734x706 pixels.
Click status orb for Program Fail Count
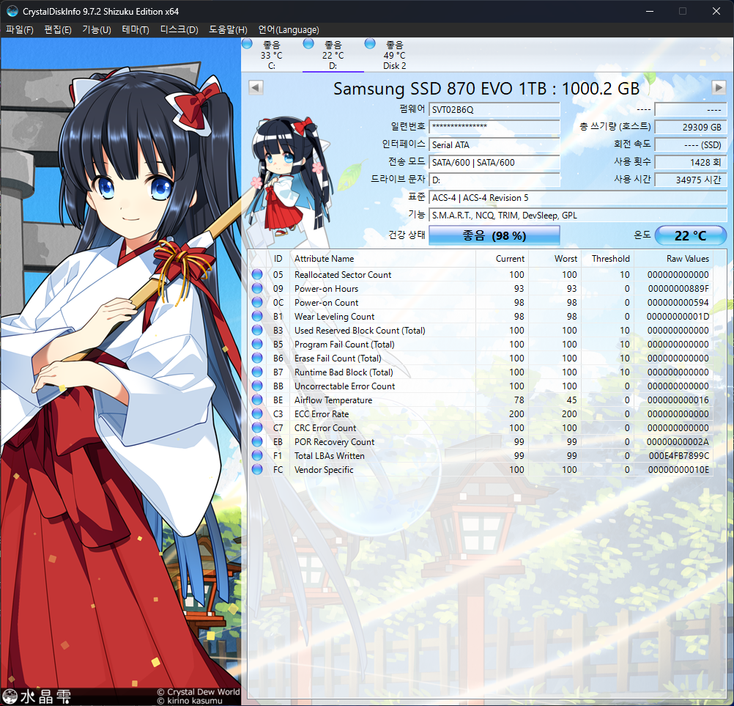pyautogui.click(x=257, y=344)
